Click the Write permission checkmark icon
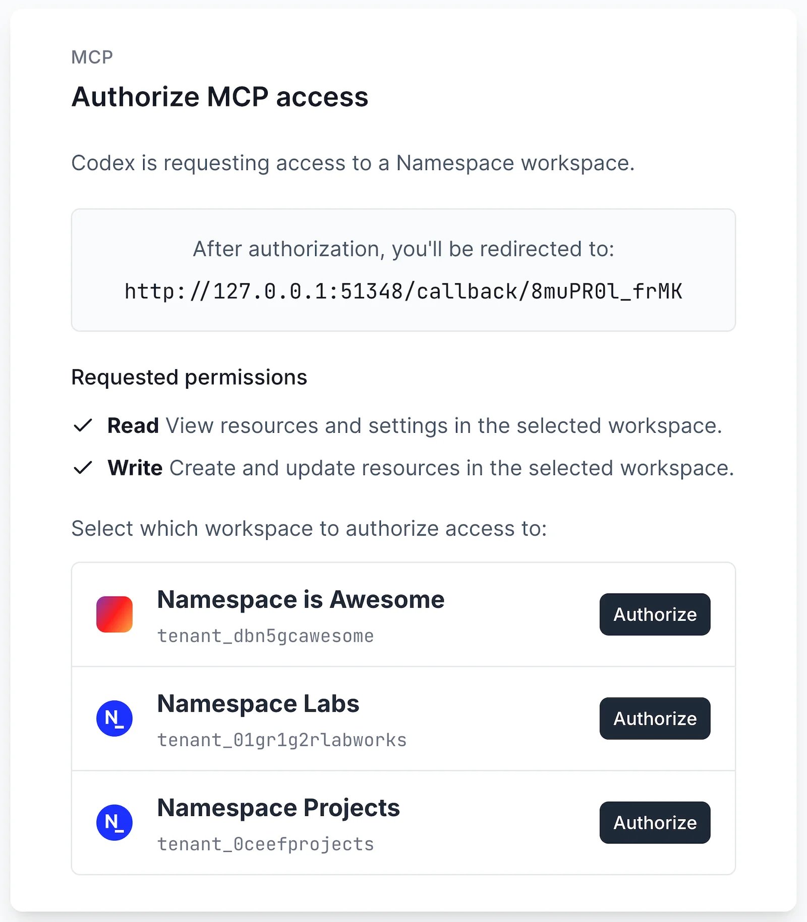This screenshot has width=807, height=922. click(x=83, y=468)
